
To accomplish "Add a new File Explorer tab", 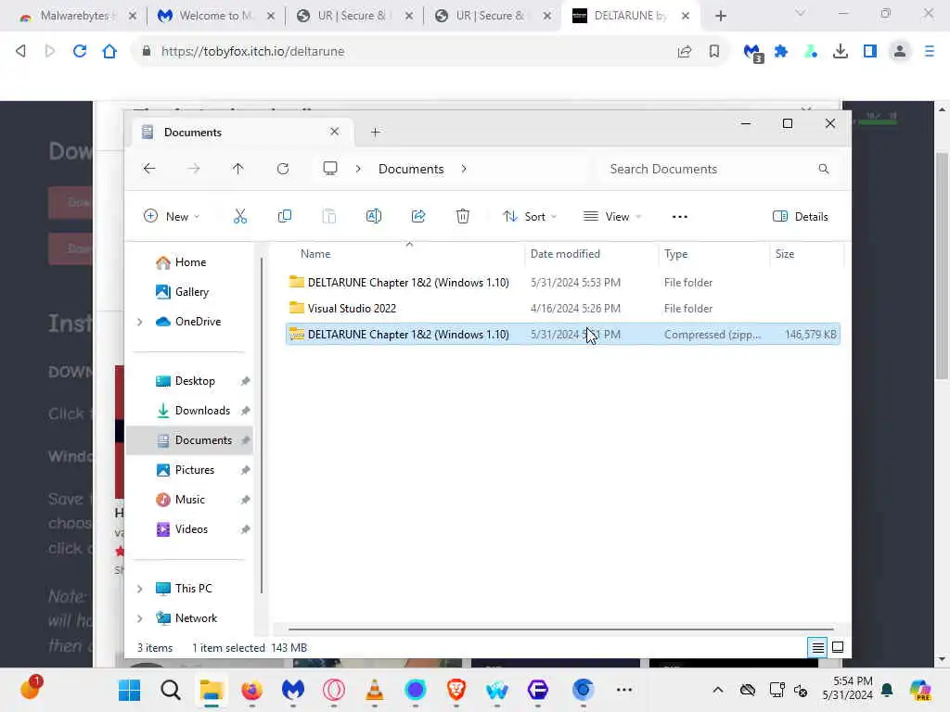I will [375, 132].
